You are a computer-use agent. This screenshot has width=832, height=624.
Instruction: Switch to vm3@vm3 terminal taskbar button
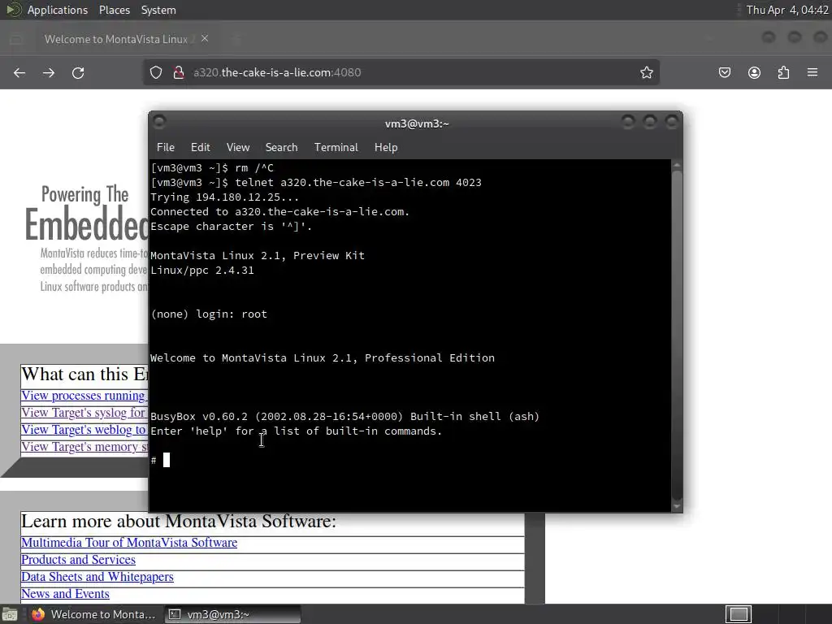click(232, 614)
